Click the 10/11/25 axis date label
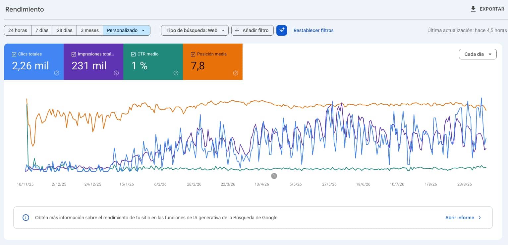This screenshot has height=245, width=508. coord(25,184)
